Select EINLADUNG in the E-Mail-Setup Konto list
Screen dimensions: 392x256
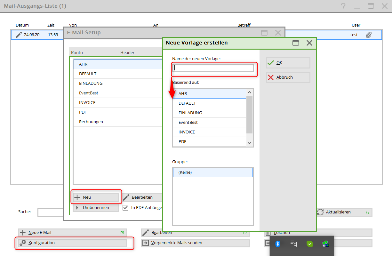point(118,84)
